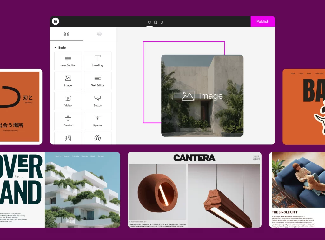325x240 pixels.
Task: Collapse the Basic widgets category
Action: (x=56, y=47)
